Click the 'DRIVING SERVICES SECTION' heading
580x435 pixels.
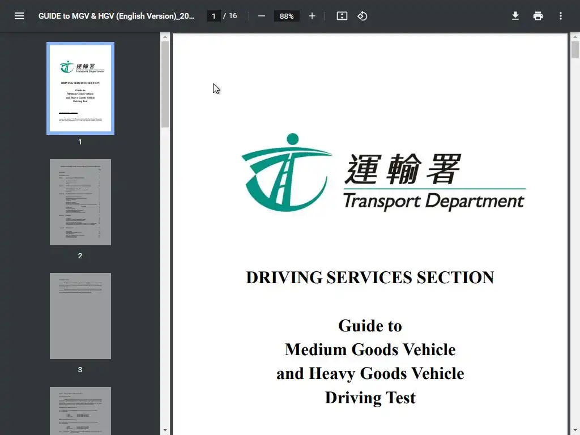(370, 278)
